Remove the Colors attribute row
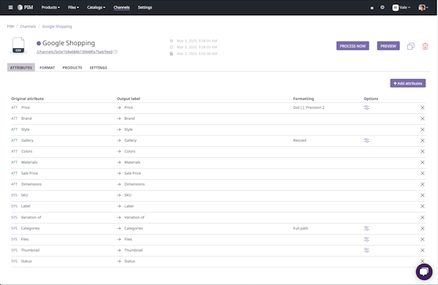Viewport: 438px width, 285px height. click(423, 151)
